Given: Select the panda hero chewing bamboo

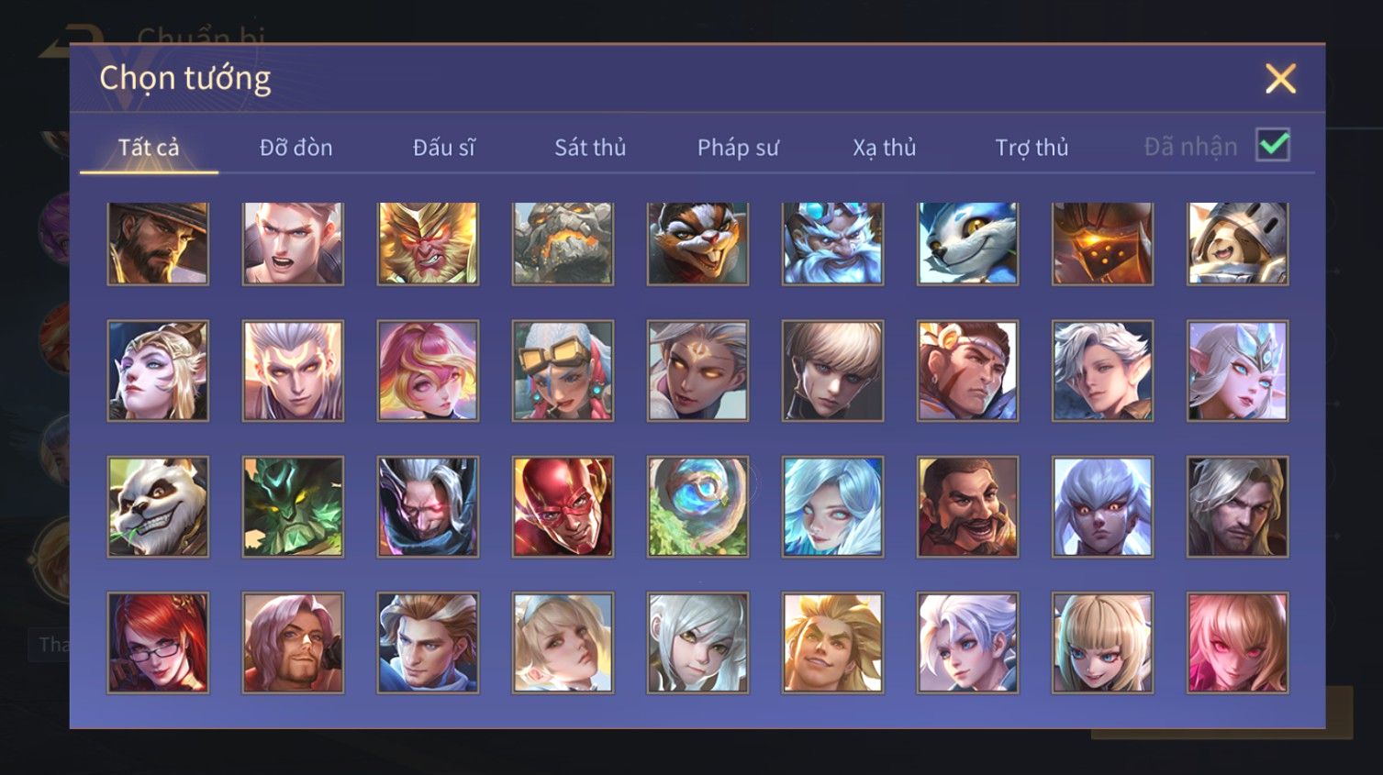Looking at the screenshot, I should [158, 506].
